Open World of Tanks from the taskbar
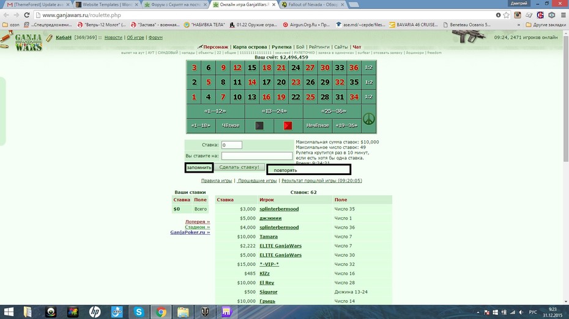The height and width of the screenshot is (319, 569). pyautogui.click(x=205, y=312)
